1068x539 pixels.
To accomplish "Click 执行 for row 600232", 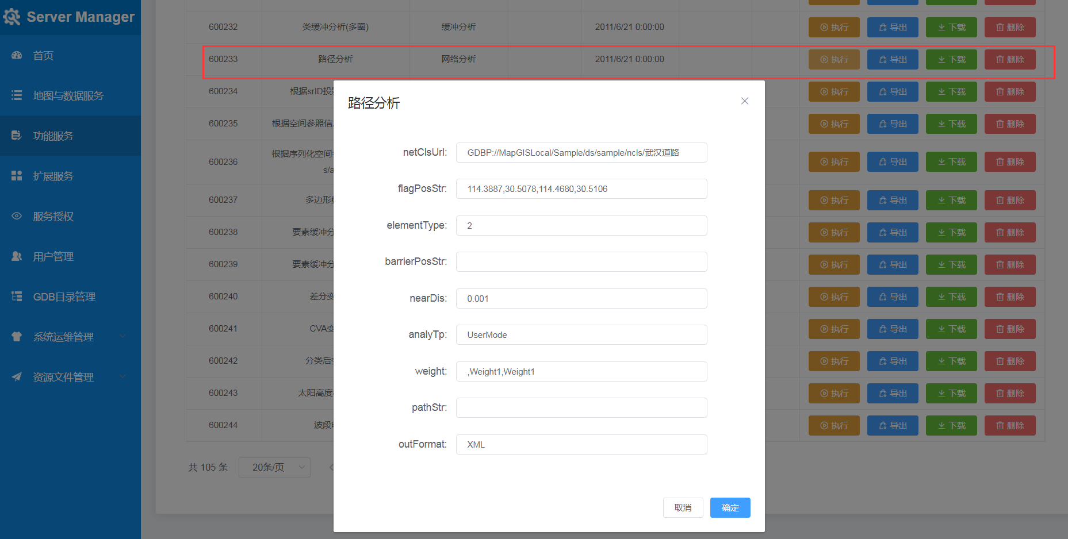I will click(x=834, y=28).
